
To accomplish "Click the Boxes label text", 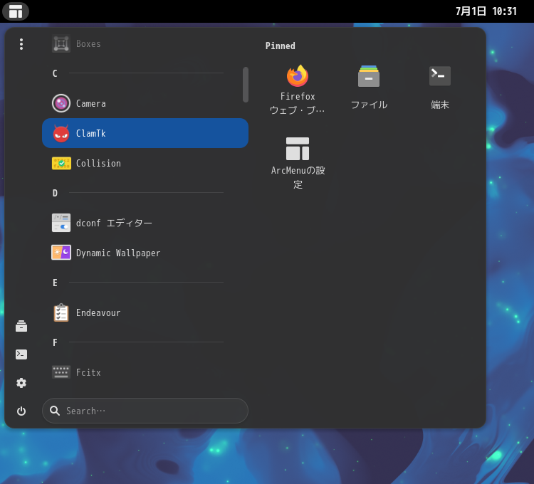I will point(88,44).
